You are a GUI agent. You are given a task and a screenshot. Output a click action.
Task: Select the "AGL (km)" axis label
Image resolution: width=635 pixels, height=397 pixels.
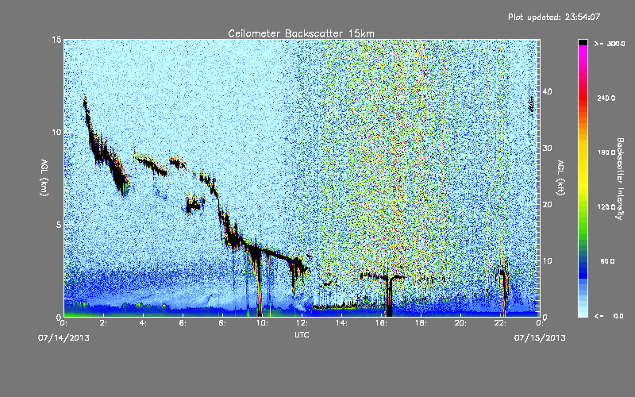[44, 177]
